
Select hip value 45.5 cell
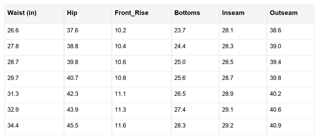point(73,126)
